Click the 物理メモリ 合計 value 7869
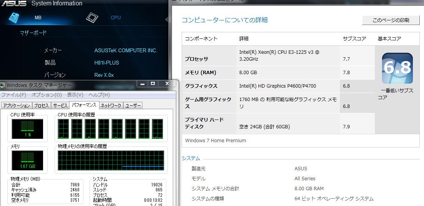424x206 pixels. point(75,185)
